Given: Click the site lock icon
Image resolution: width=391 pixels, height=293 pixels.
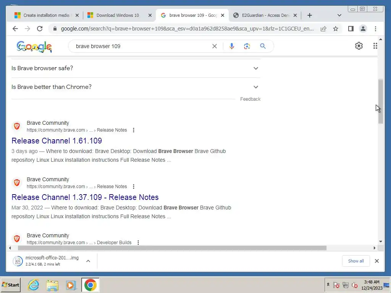Looking at the screenshot, I should coord(55,29).
